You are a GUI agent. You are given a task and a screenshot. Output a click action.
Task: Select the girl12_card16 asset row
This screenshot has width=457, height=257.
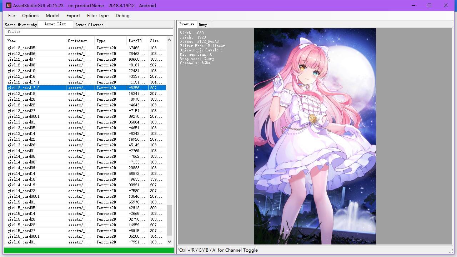86,76
